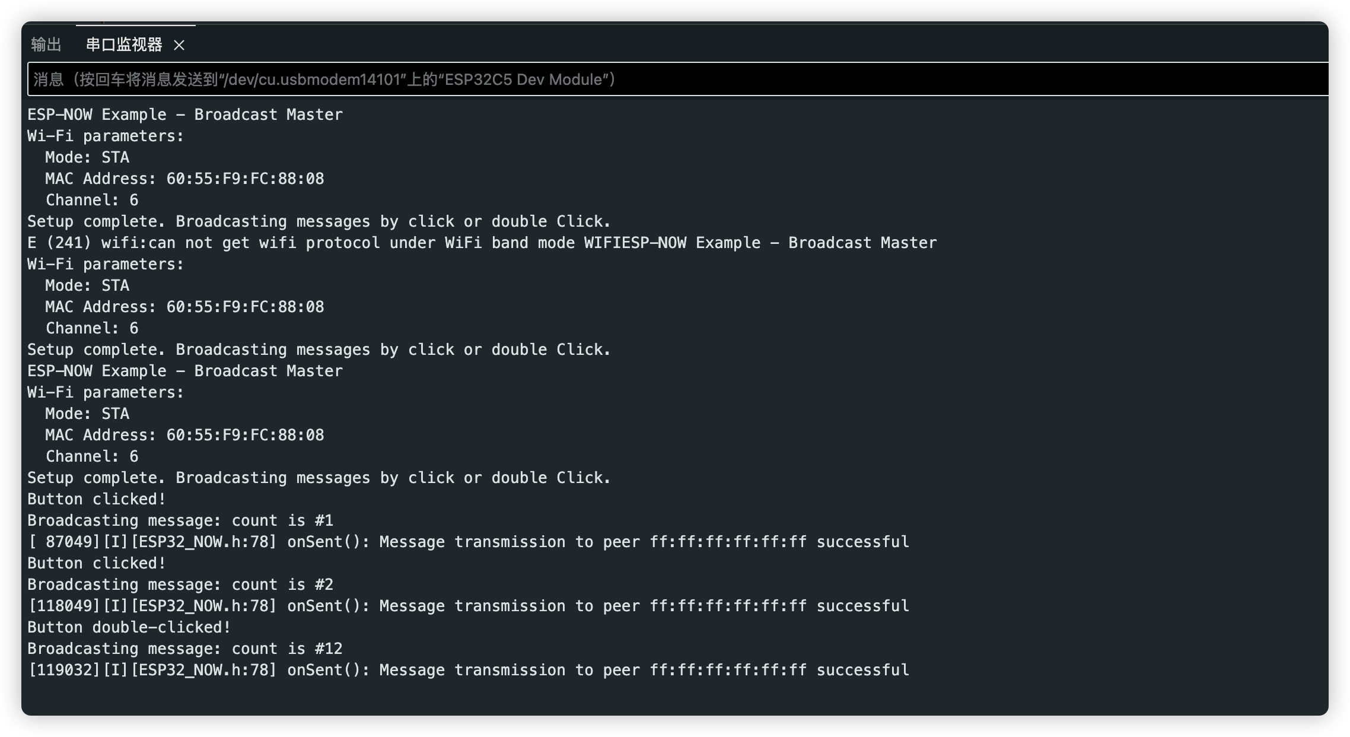Switch to the 输出 (Output) tab
Image resolution: width=1350 pixels, height=737 pixels.
[x=46, y=45]
